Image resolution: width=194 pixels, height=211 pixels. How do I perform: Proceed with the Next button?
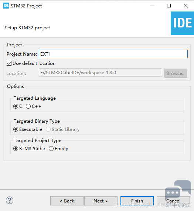(101, 201)
